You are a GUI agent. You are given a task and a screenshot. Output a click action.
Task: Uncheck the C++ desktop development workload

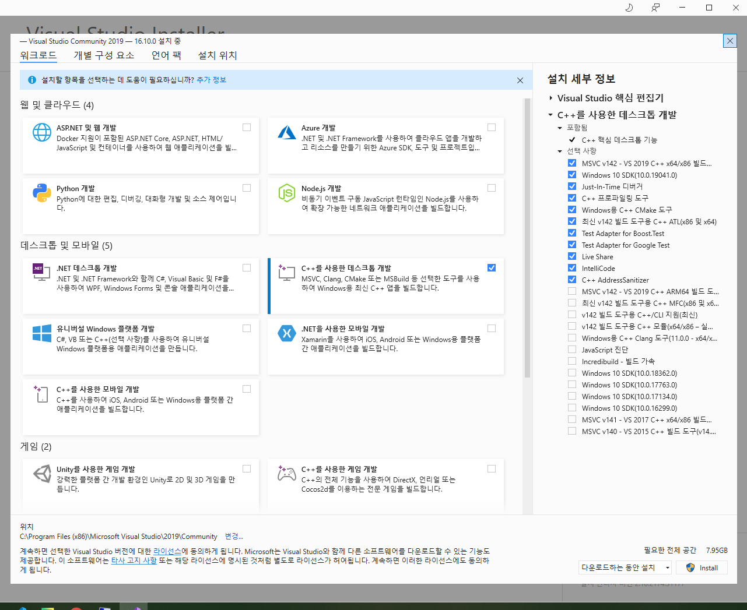pos(492,267)
